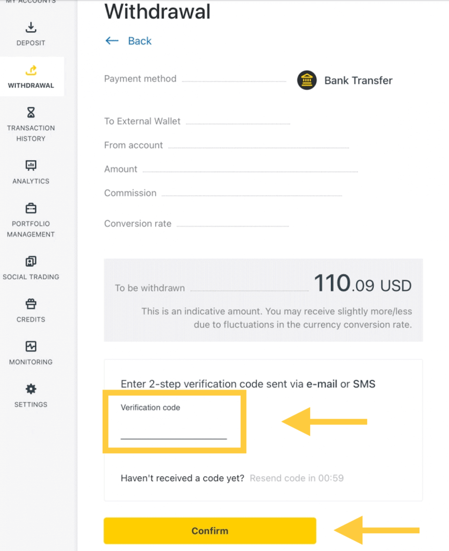This screenshot has height=551, width=449.
Task: Open Transaction History from the sidebar
Action: [30, 112]
